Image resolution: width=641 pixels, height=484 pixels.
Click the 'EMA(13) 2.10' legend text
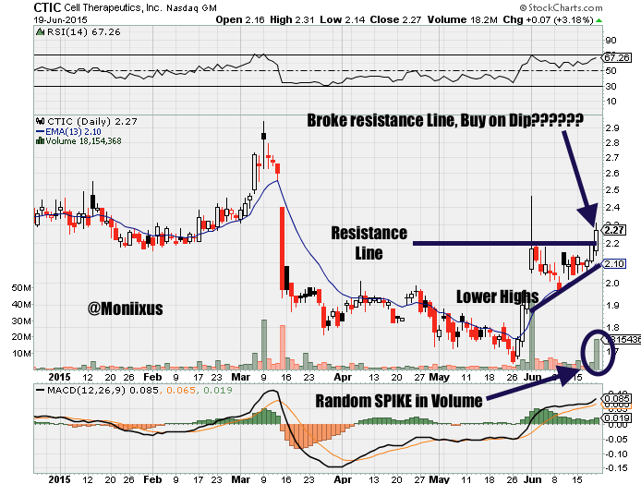click(x=73, y=132)
